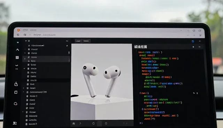Click the bag with up-arrow sidebar icon
This screenshot has width=223, height=128.
(x=16, y=84)
